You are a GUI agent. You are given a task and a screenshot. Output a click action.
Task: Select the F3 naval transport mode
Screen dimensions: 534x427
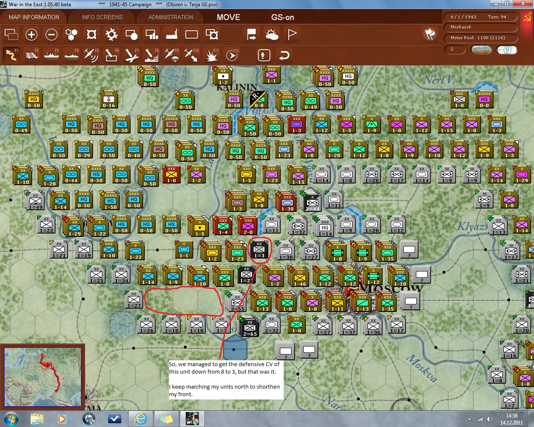click(x=52, y=55)
